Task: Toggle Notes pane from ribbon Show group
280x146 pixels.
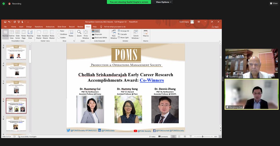Action: tap(71, 33)
